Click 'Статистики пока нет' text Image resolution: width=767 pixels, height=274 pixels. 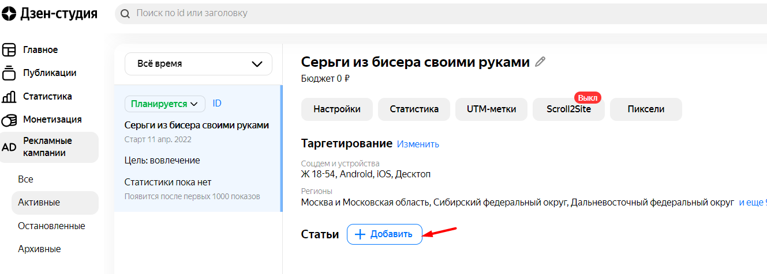[168, 182]
